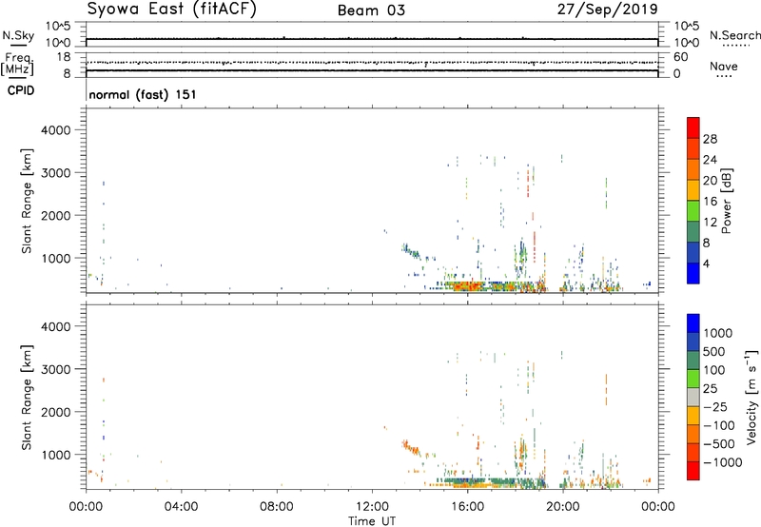This screenshot has height=527, width=761.
Task: Click the "Power [dB]" colorbar title
Action: click(726, 201)
